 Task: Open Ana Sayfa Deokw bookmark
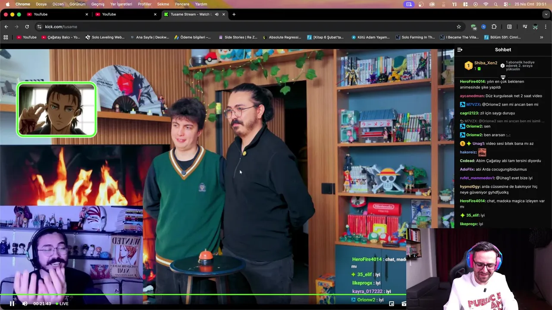point(149,37)
